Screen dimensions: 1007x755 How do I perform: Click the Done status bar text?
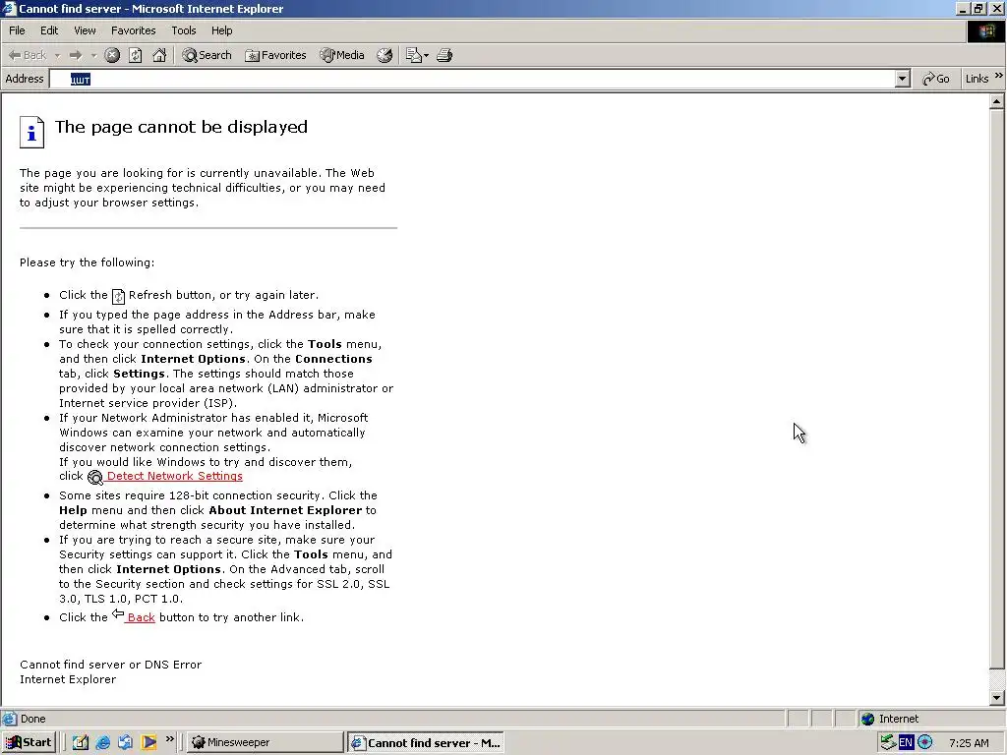click(32, 719)
